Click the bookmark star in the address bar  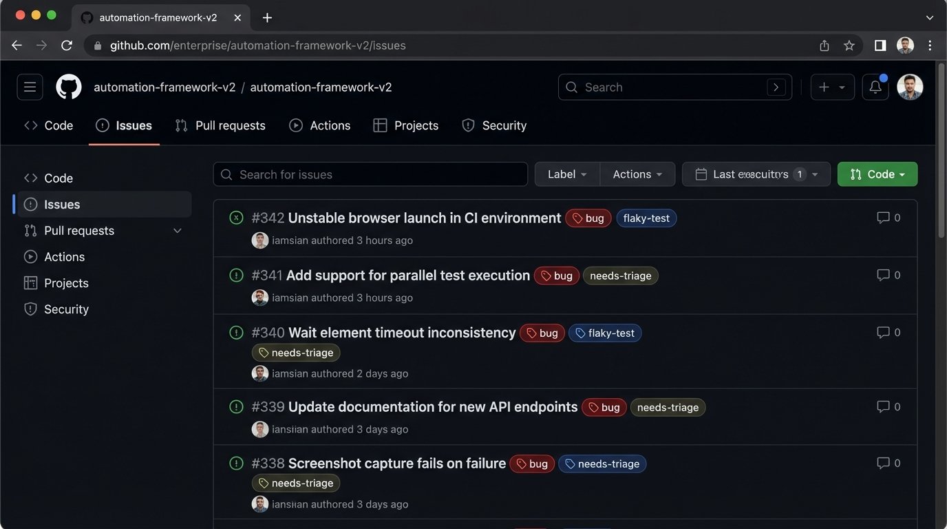(x=849, y=45)
